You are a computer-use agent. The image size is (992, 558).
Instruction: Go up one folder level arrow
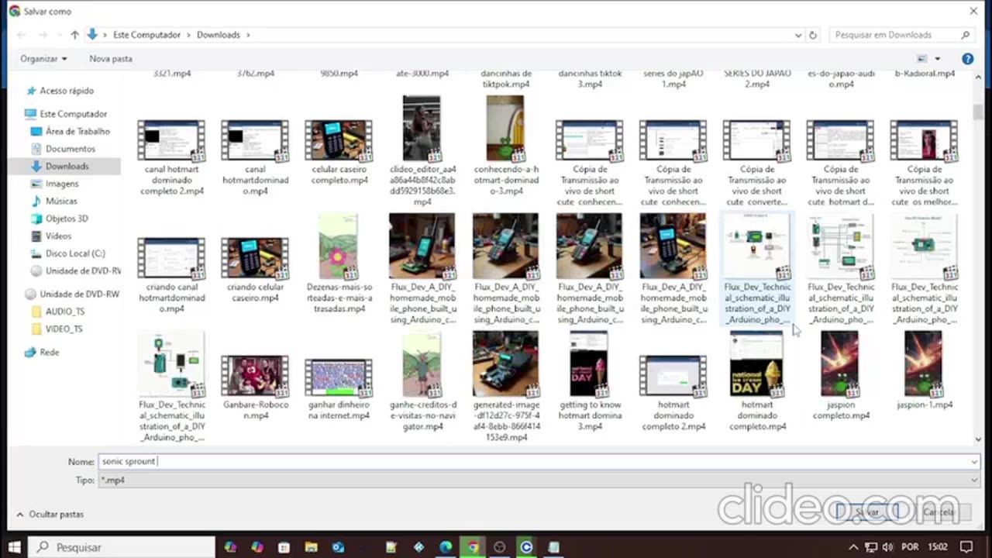tap(74, 35)
